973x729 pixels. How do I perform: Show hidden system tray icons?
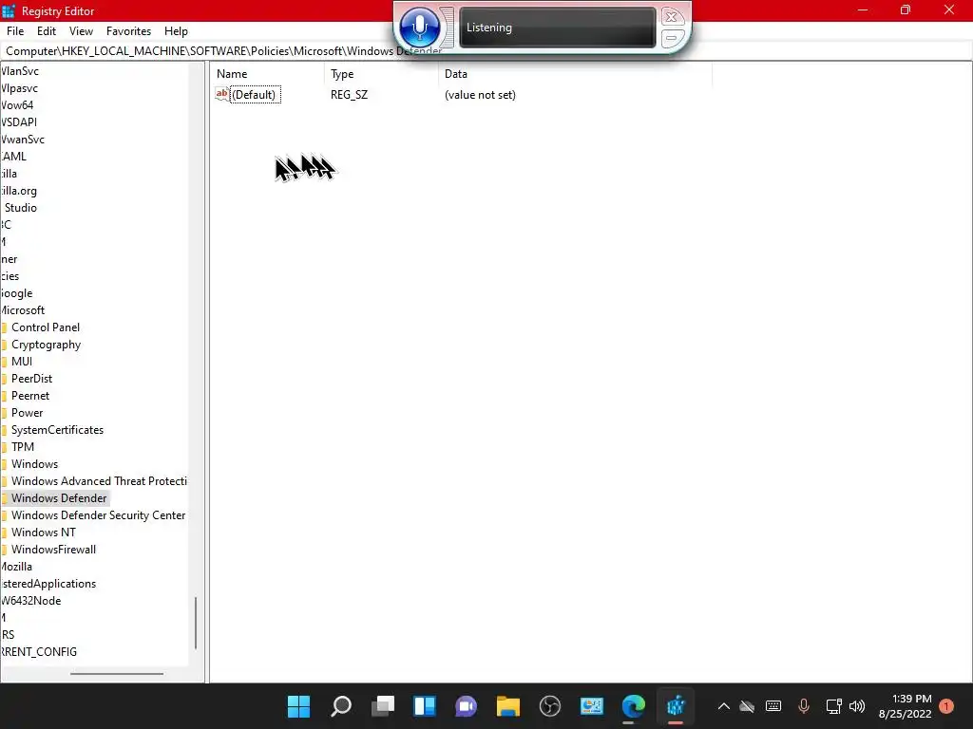pos(723,706)
